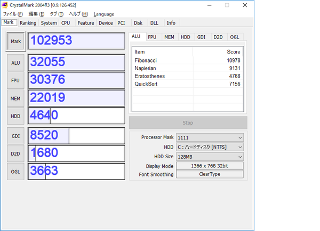The image size is (320, 231).
Task: Click the Napierian score 9131
Action: (235, 68)
